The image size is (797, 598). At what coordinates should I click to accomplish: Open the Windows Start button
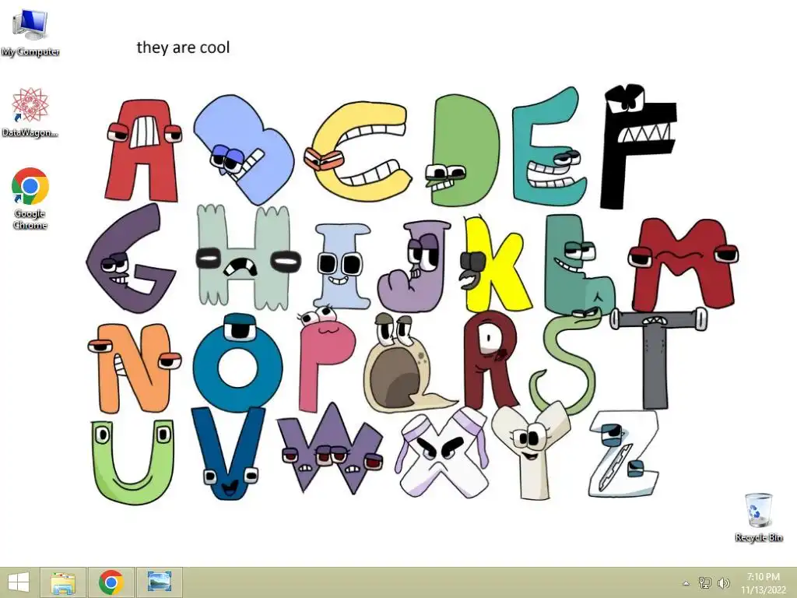point(19,582)
